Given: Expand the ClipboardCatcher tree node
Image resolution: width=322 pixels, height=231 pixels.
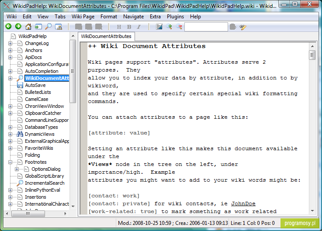Looking at the screenshot, I should coord(10,113).
